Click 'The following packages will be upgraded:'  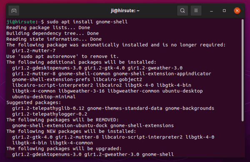(64, 148)
